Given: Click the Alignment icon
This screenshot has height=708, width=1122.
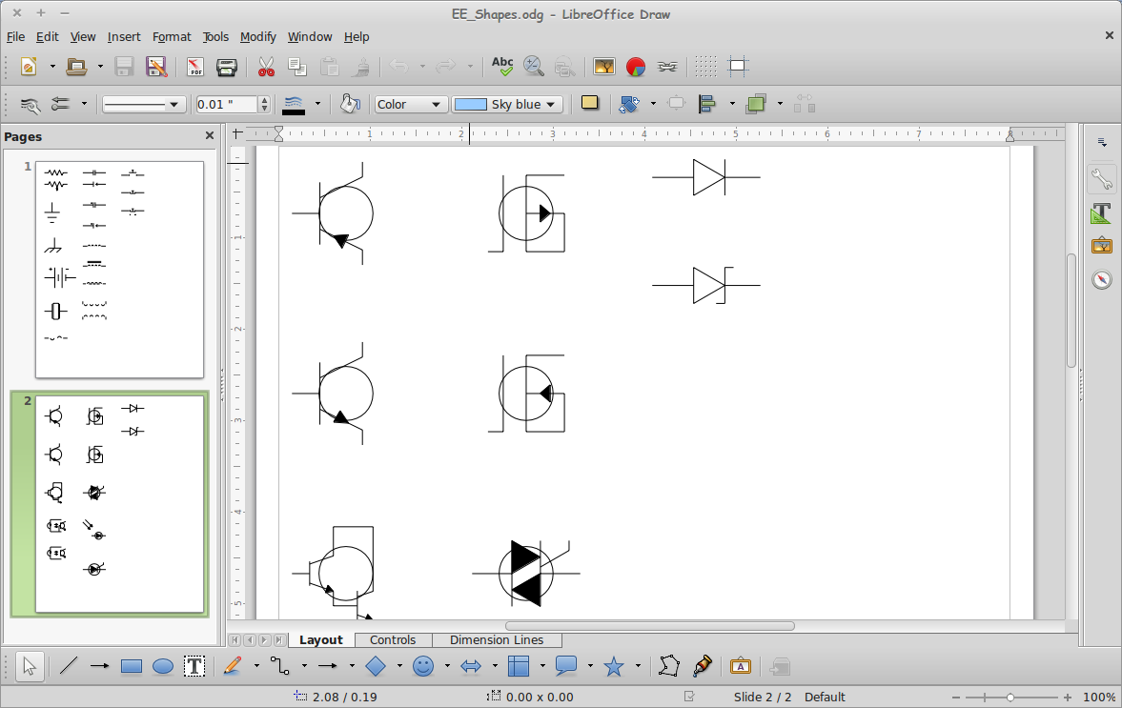Looking at the screenshot, I should 707,105.
